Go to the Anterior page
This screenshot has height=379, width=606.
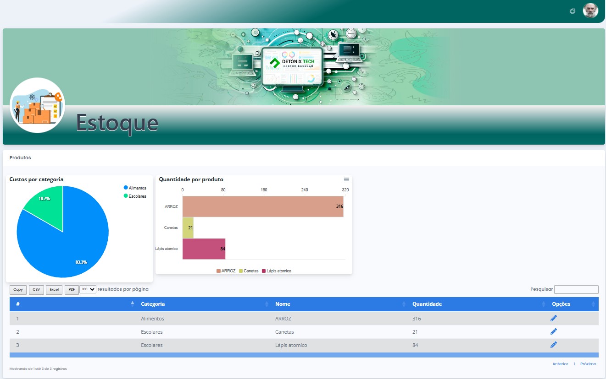pyautogui.click(x=560, y=364)
